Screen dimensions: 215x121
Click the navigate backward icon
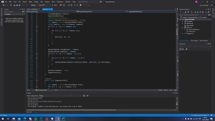(3, 5)
